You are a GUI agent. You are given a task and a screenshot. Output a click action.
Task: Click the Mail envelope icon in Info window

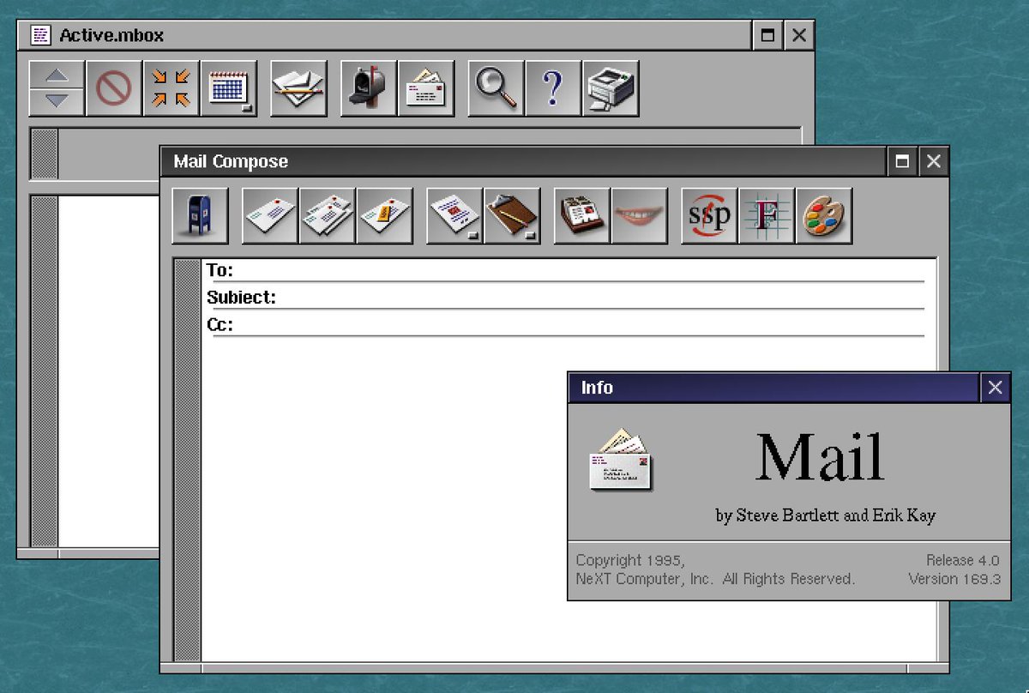[x=621, y=460]
